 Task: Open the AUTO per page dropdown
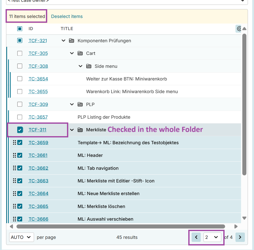[x=21, y=237]
